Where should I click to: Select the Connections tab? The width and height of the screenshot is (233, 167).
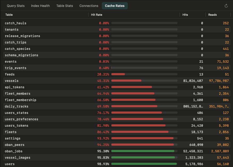point(89,6)
